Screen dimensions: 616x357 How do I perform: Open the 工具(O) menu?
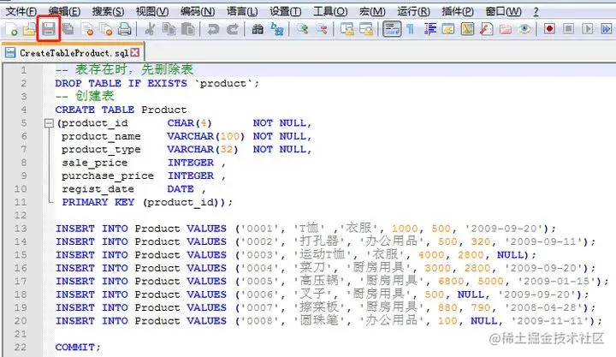pos(330,11)
